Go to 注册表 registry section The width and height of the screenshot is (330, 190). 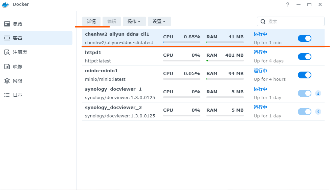point(36,52)
